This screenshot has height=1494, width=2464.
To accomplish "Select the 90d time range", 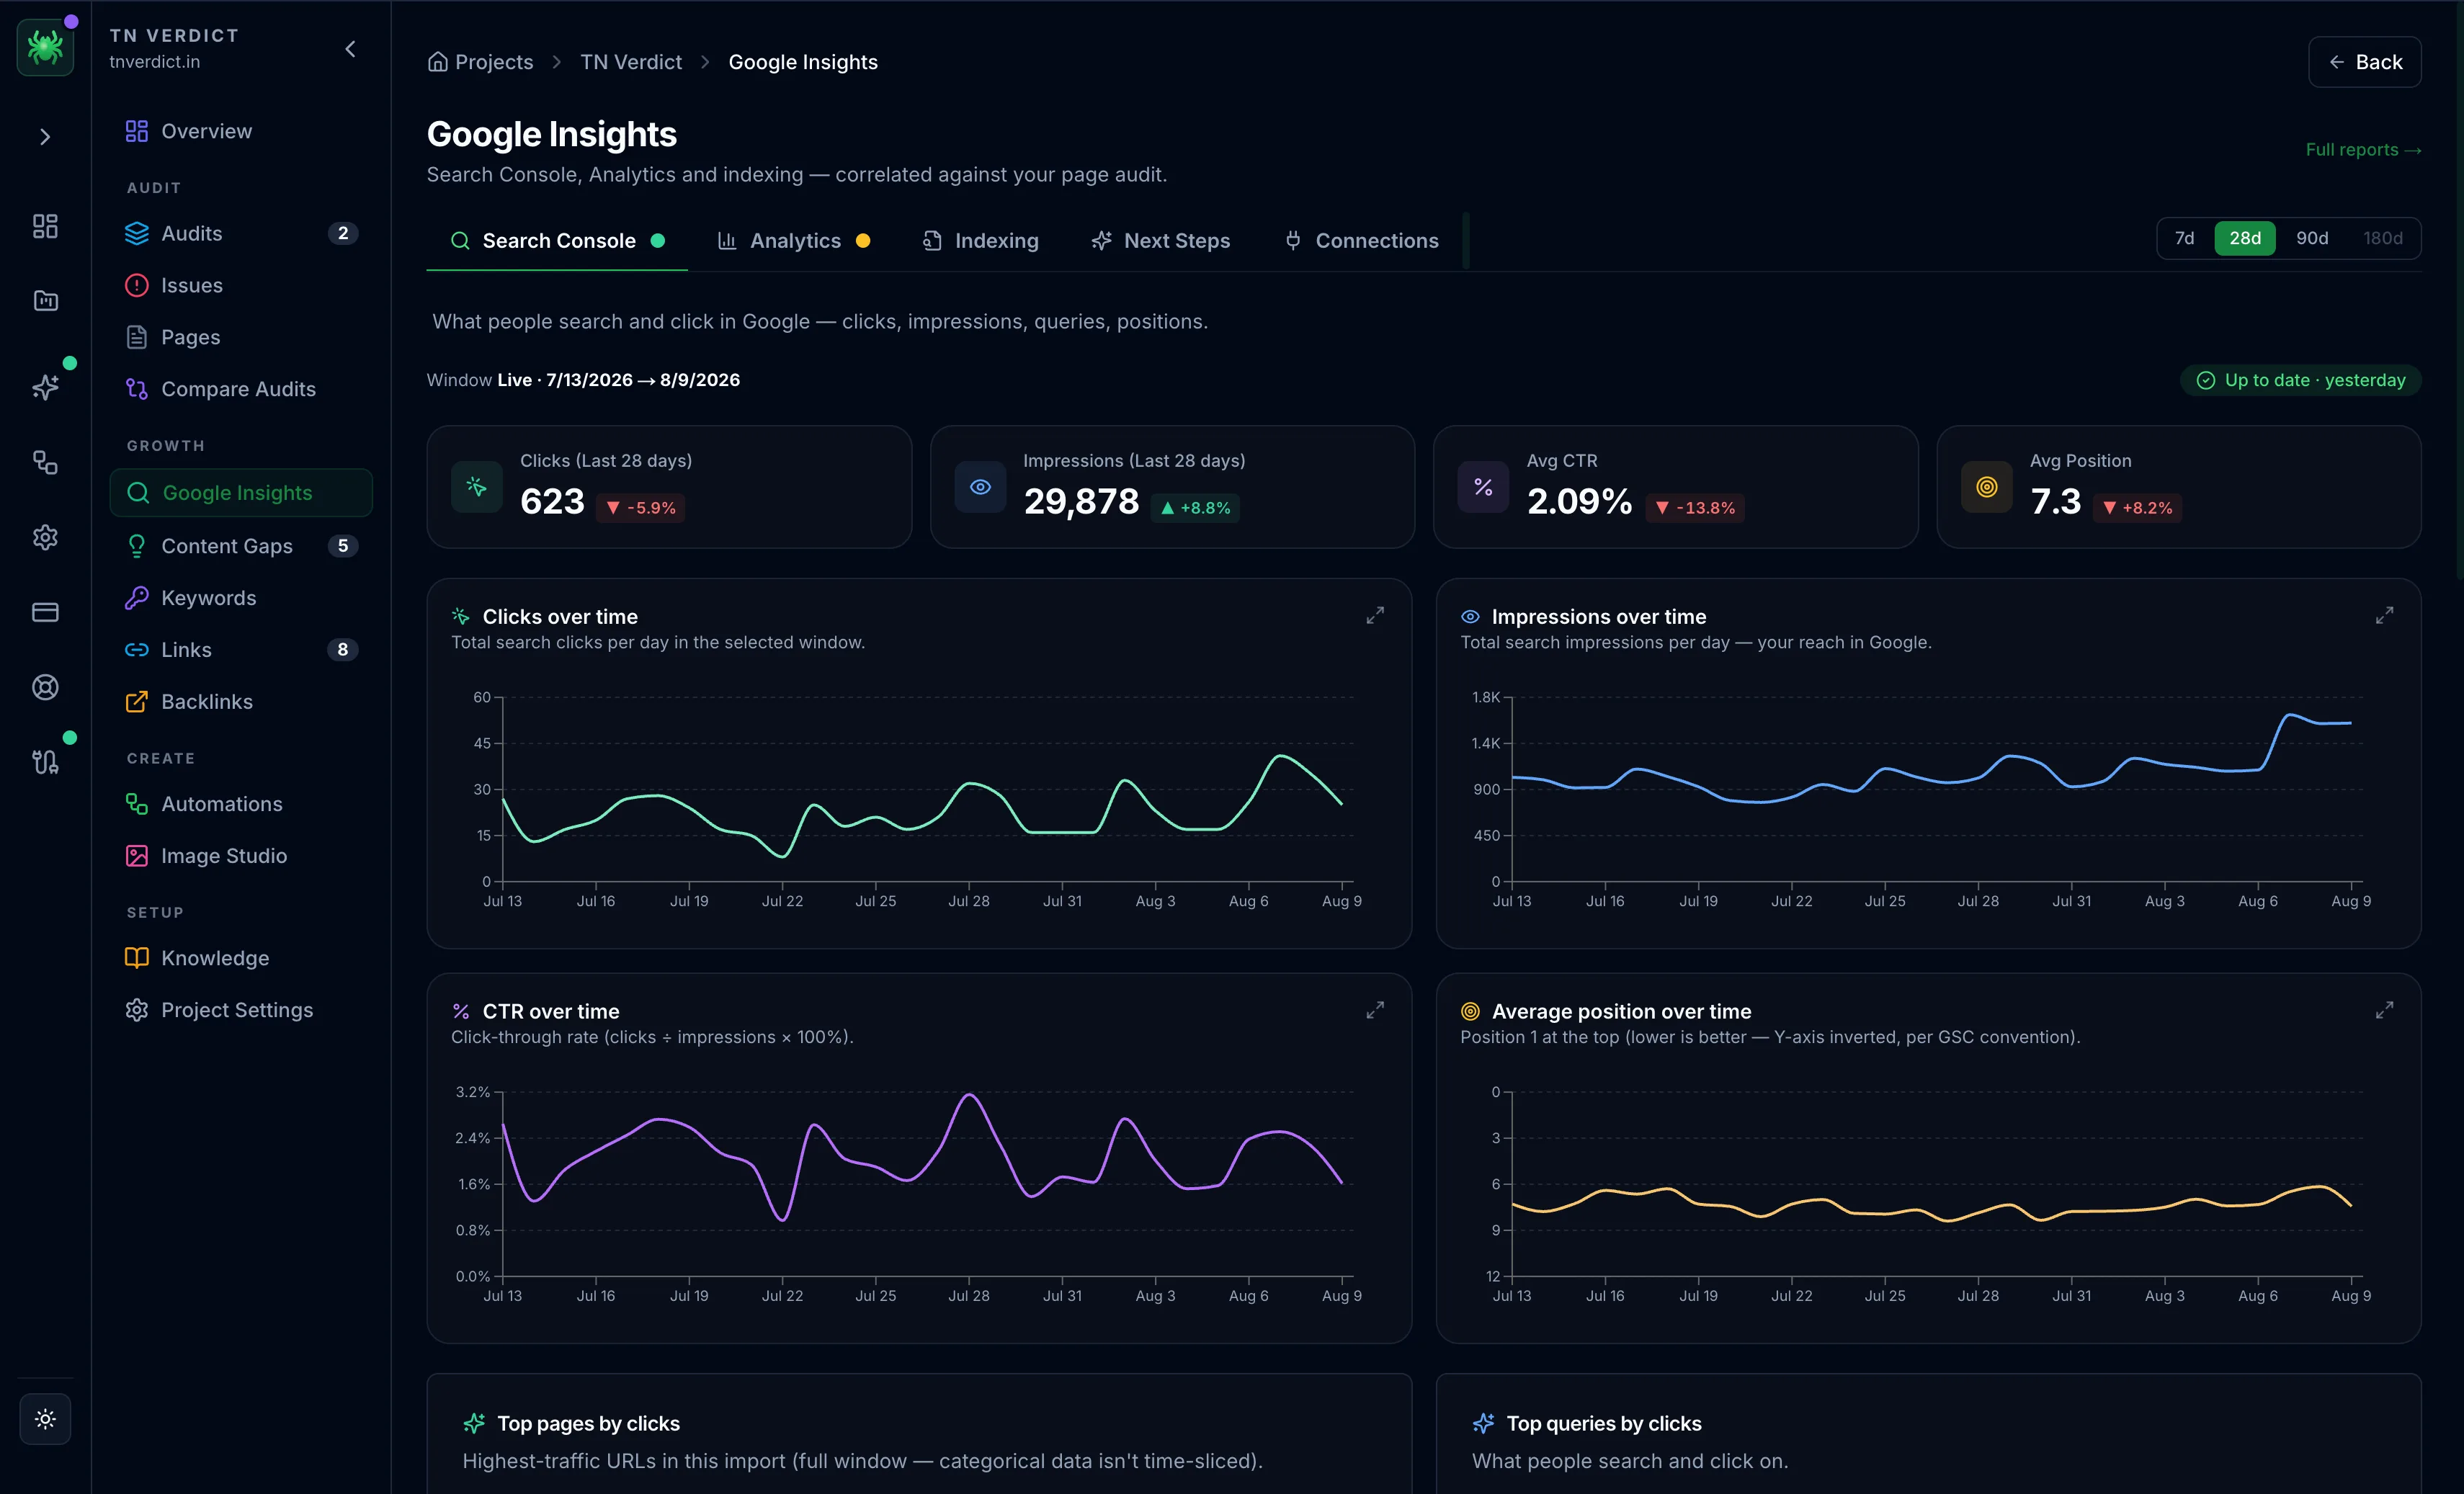I will click(2312, 238).
